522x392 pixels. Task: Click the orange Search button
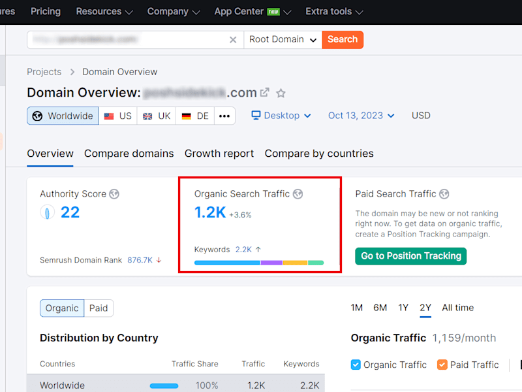pyautogui.click(x=343, y=40)
